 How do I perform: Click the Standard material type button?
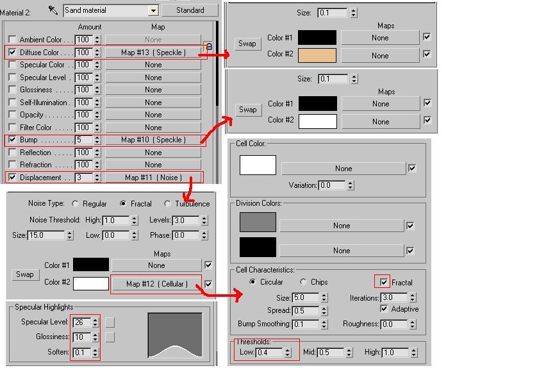[x=190, y=11]
